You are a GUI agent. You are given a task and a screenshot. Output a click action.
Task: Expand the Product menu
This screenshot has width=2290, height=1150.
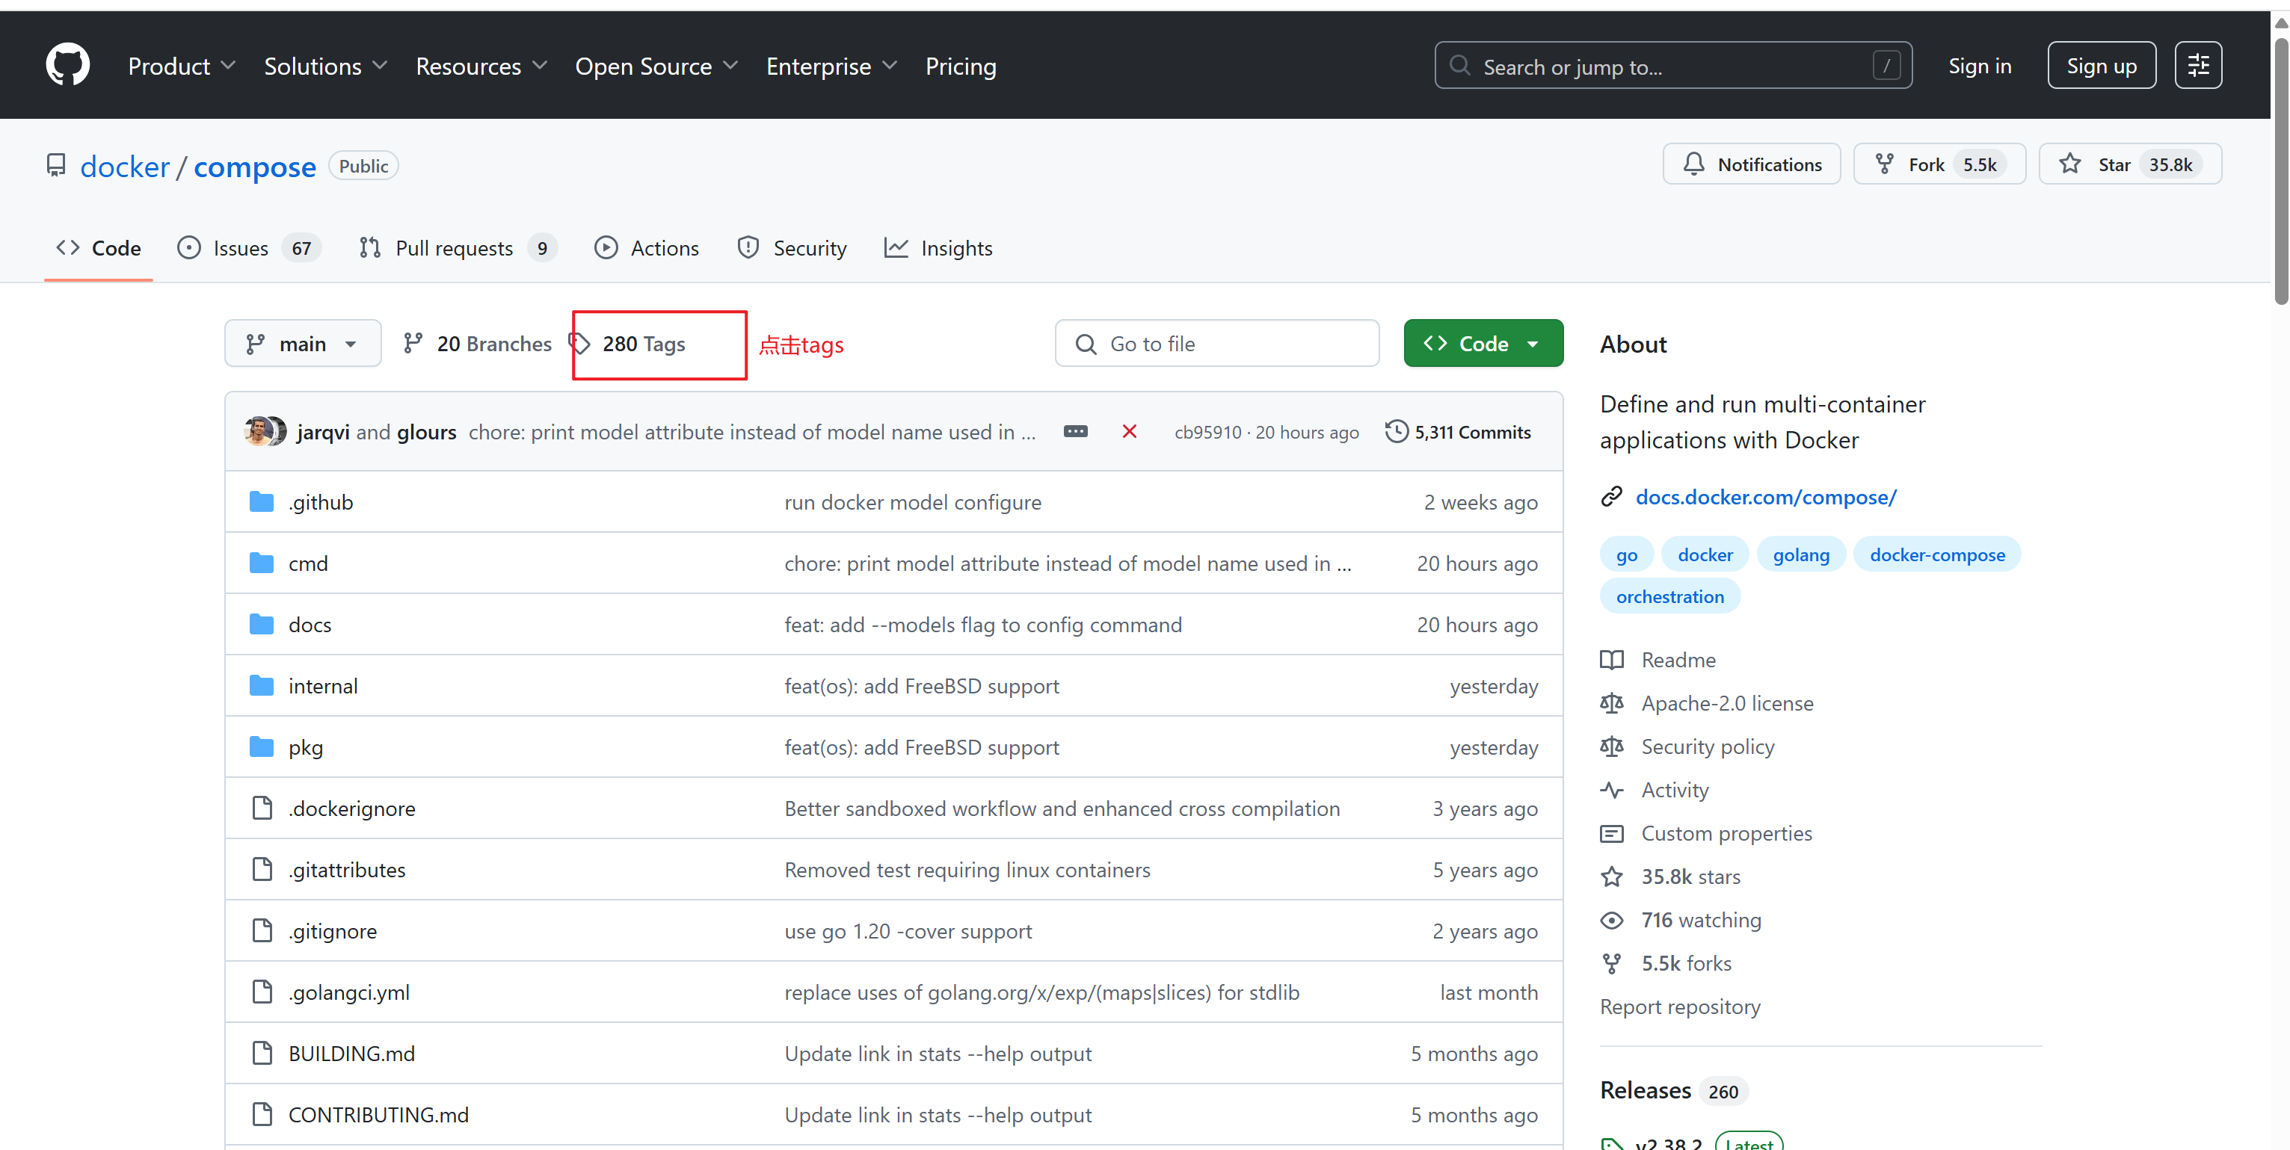[x=182, y=66]
